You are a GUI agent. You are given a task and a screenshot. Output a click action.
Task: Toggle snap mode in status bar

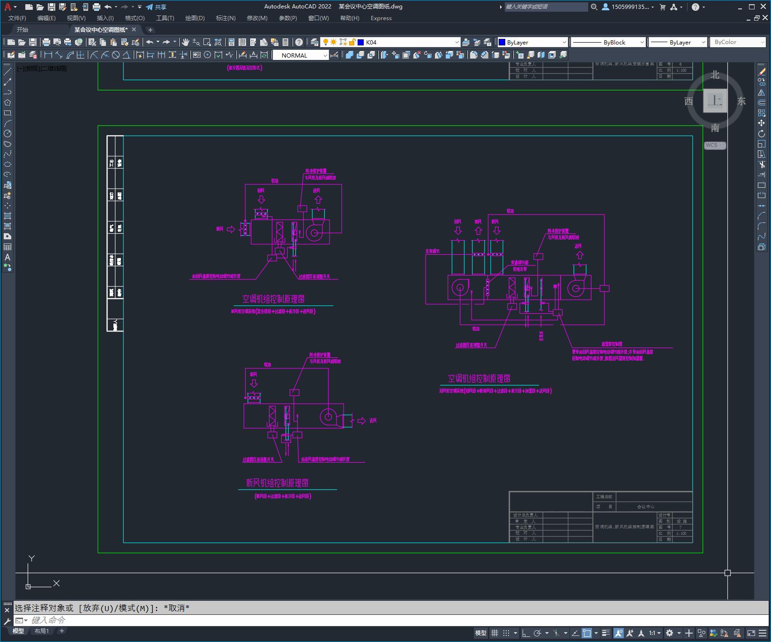506,633
